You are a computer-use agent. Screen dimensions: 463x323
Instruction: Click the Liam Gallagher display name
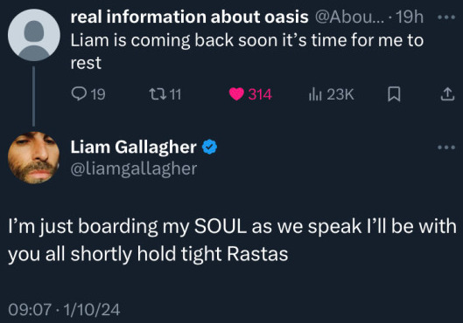(x=133, y=147)
